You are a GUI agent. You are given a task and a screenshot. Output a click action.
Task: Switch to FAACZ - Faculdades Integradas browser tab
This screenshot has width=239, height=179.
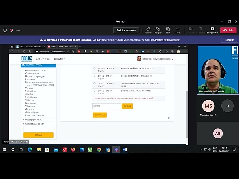pos(31,47)
